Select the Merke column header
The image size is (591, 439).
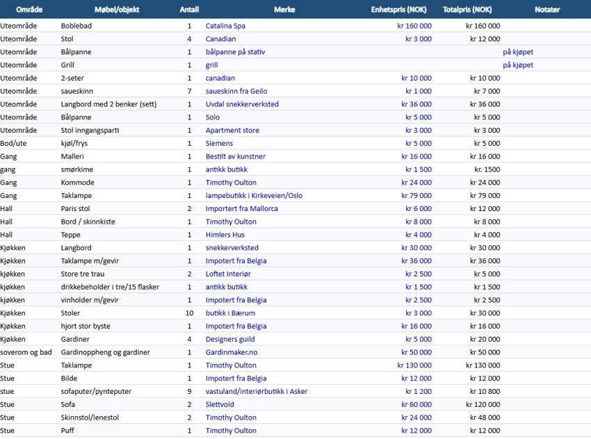[x=284, y=9]
